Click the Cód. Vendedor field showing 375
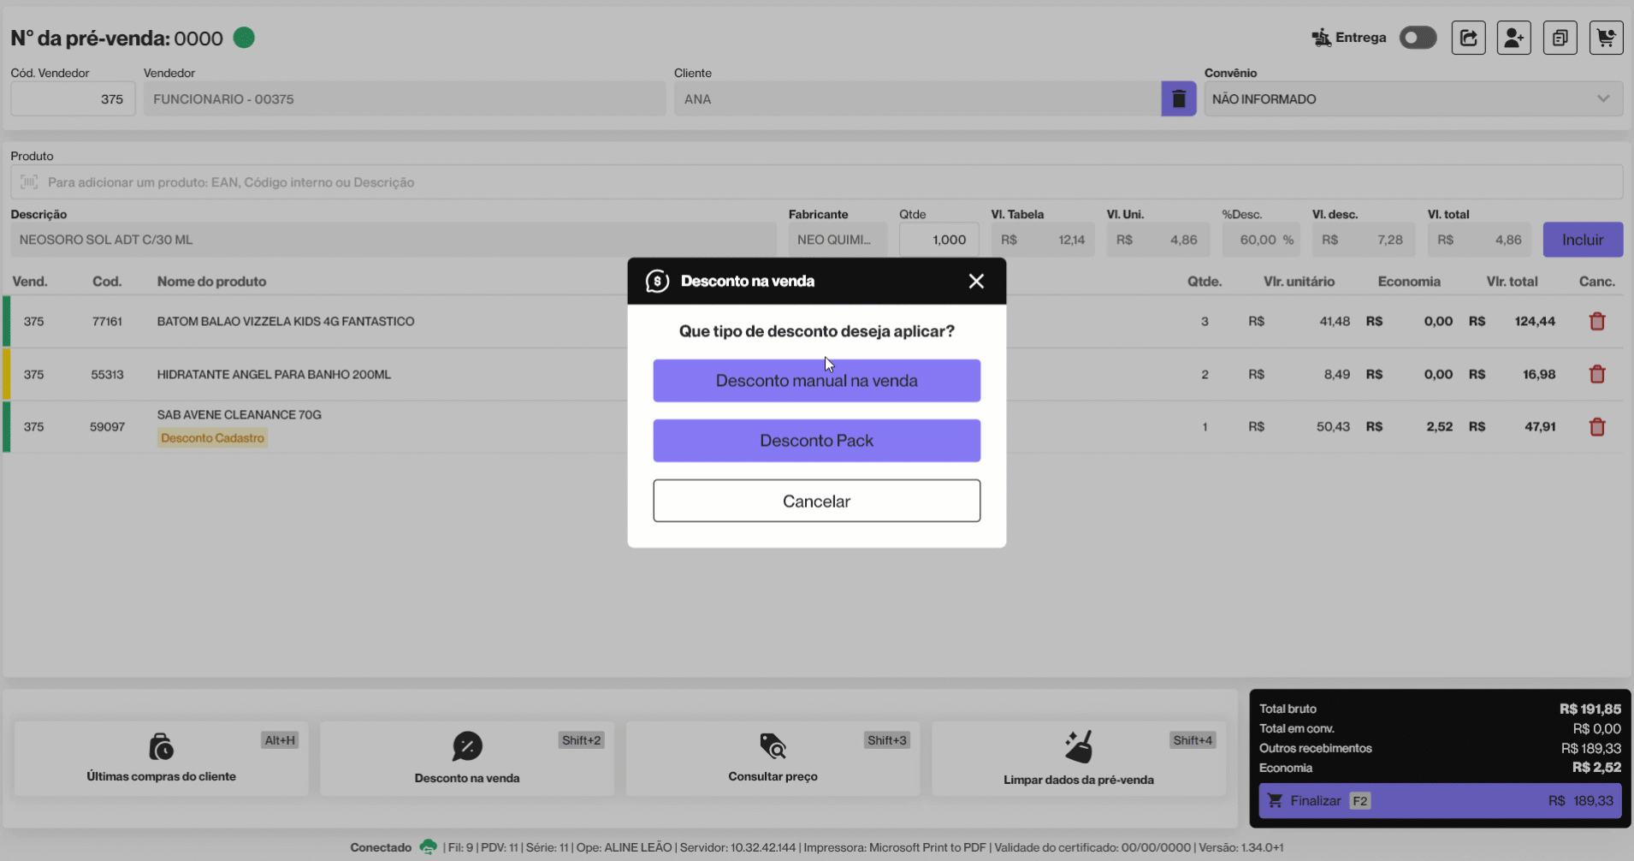 73,98
